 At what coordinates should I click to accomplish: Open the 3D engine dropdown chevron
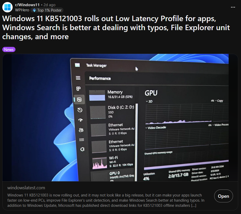pyautogui.click(x=147, y=101)
